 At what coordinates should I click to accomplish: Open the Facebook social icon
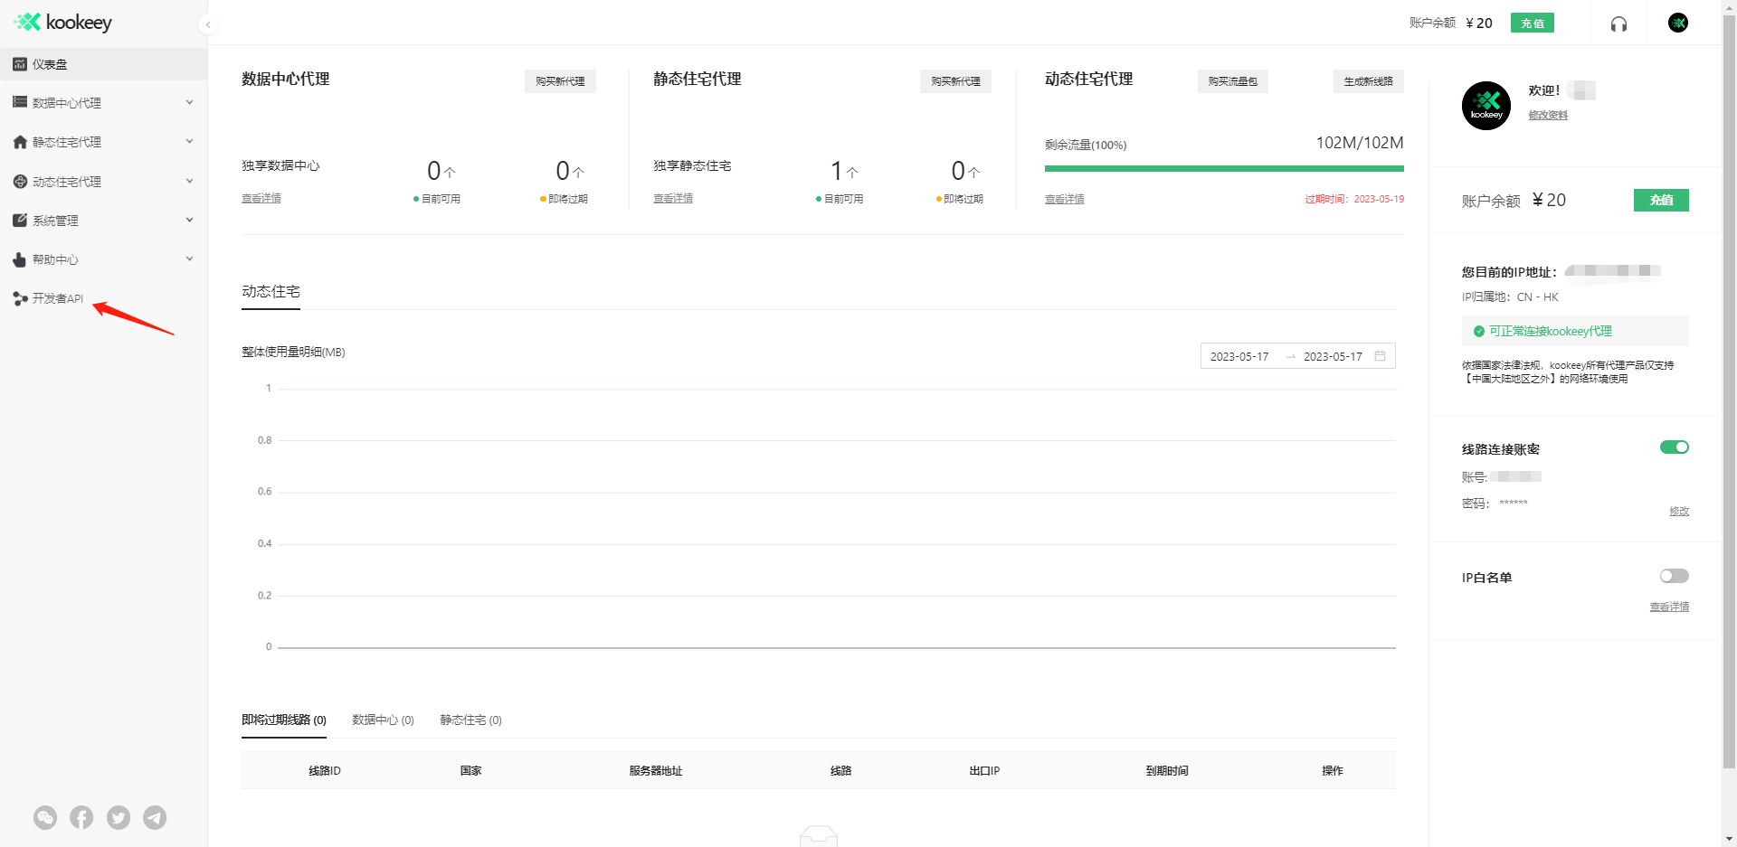click(81, 817)
